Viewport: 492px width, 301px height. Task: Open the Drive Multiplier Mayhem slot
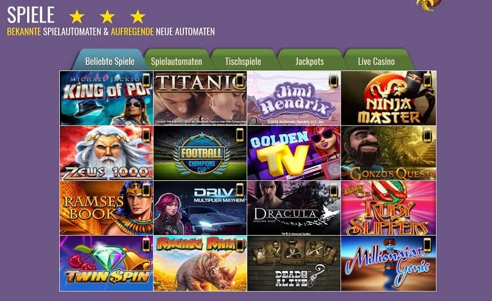(x=200, y=208)
